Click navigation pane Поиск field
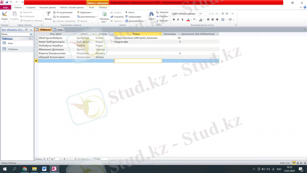 click(x=15, y=34)
